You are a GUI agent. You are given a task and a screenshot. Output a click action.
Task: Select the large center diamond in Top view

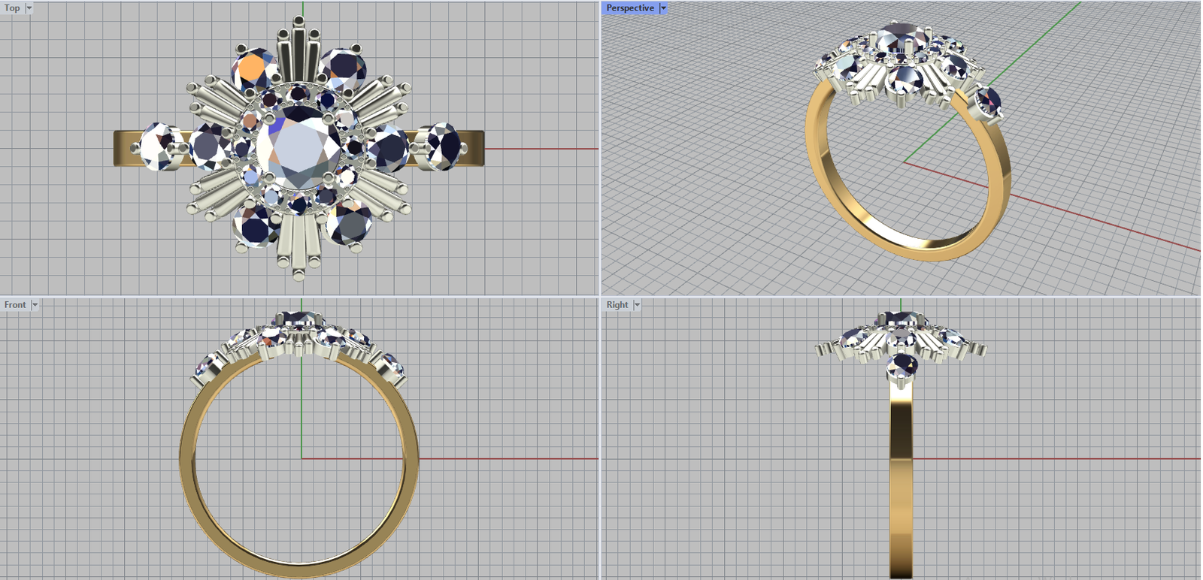coord(299,147)
